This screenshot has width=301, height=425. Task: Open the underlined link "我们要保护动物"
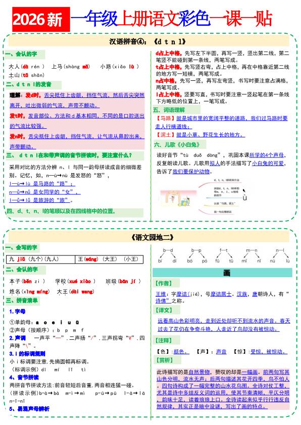pyautogui.click(x=191, y=171)
